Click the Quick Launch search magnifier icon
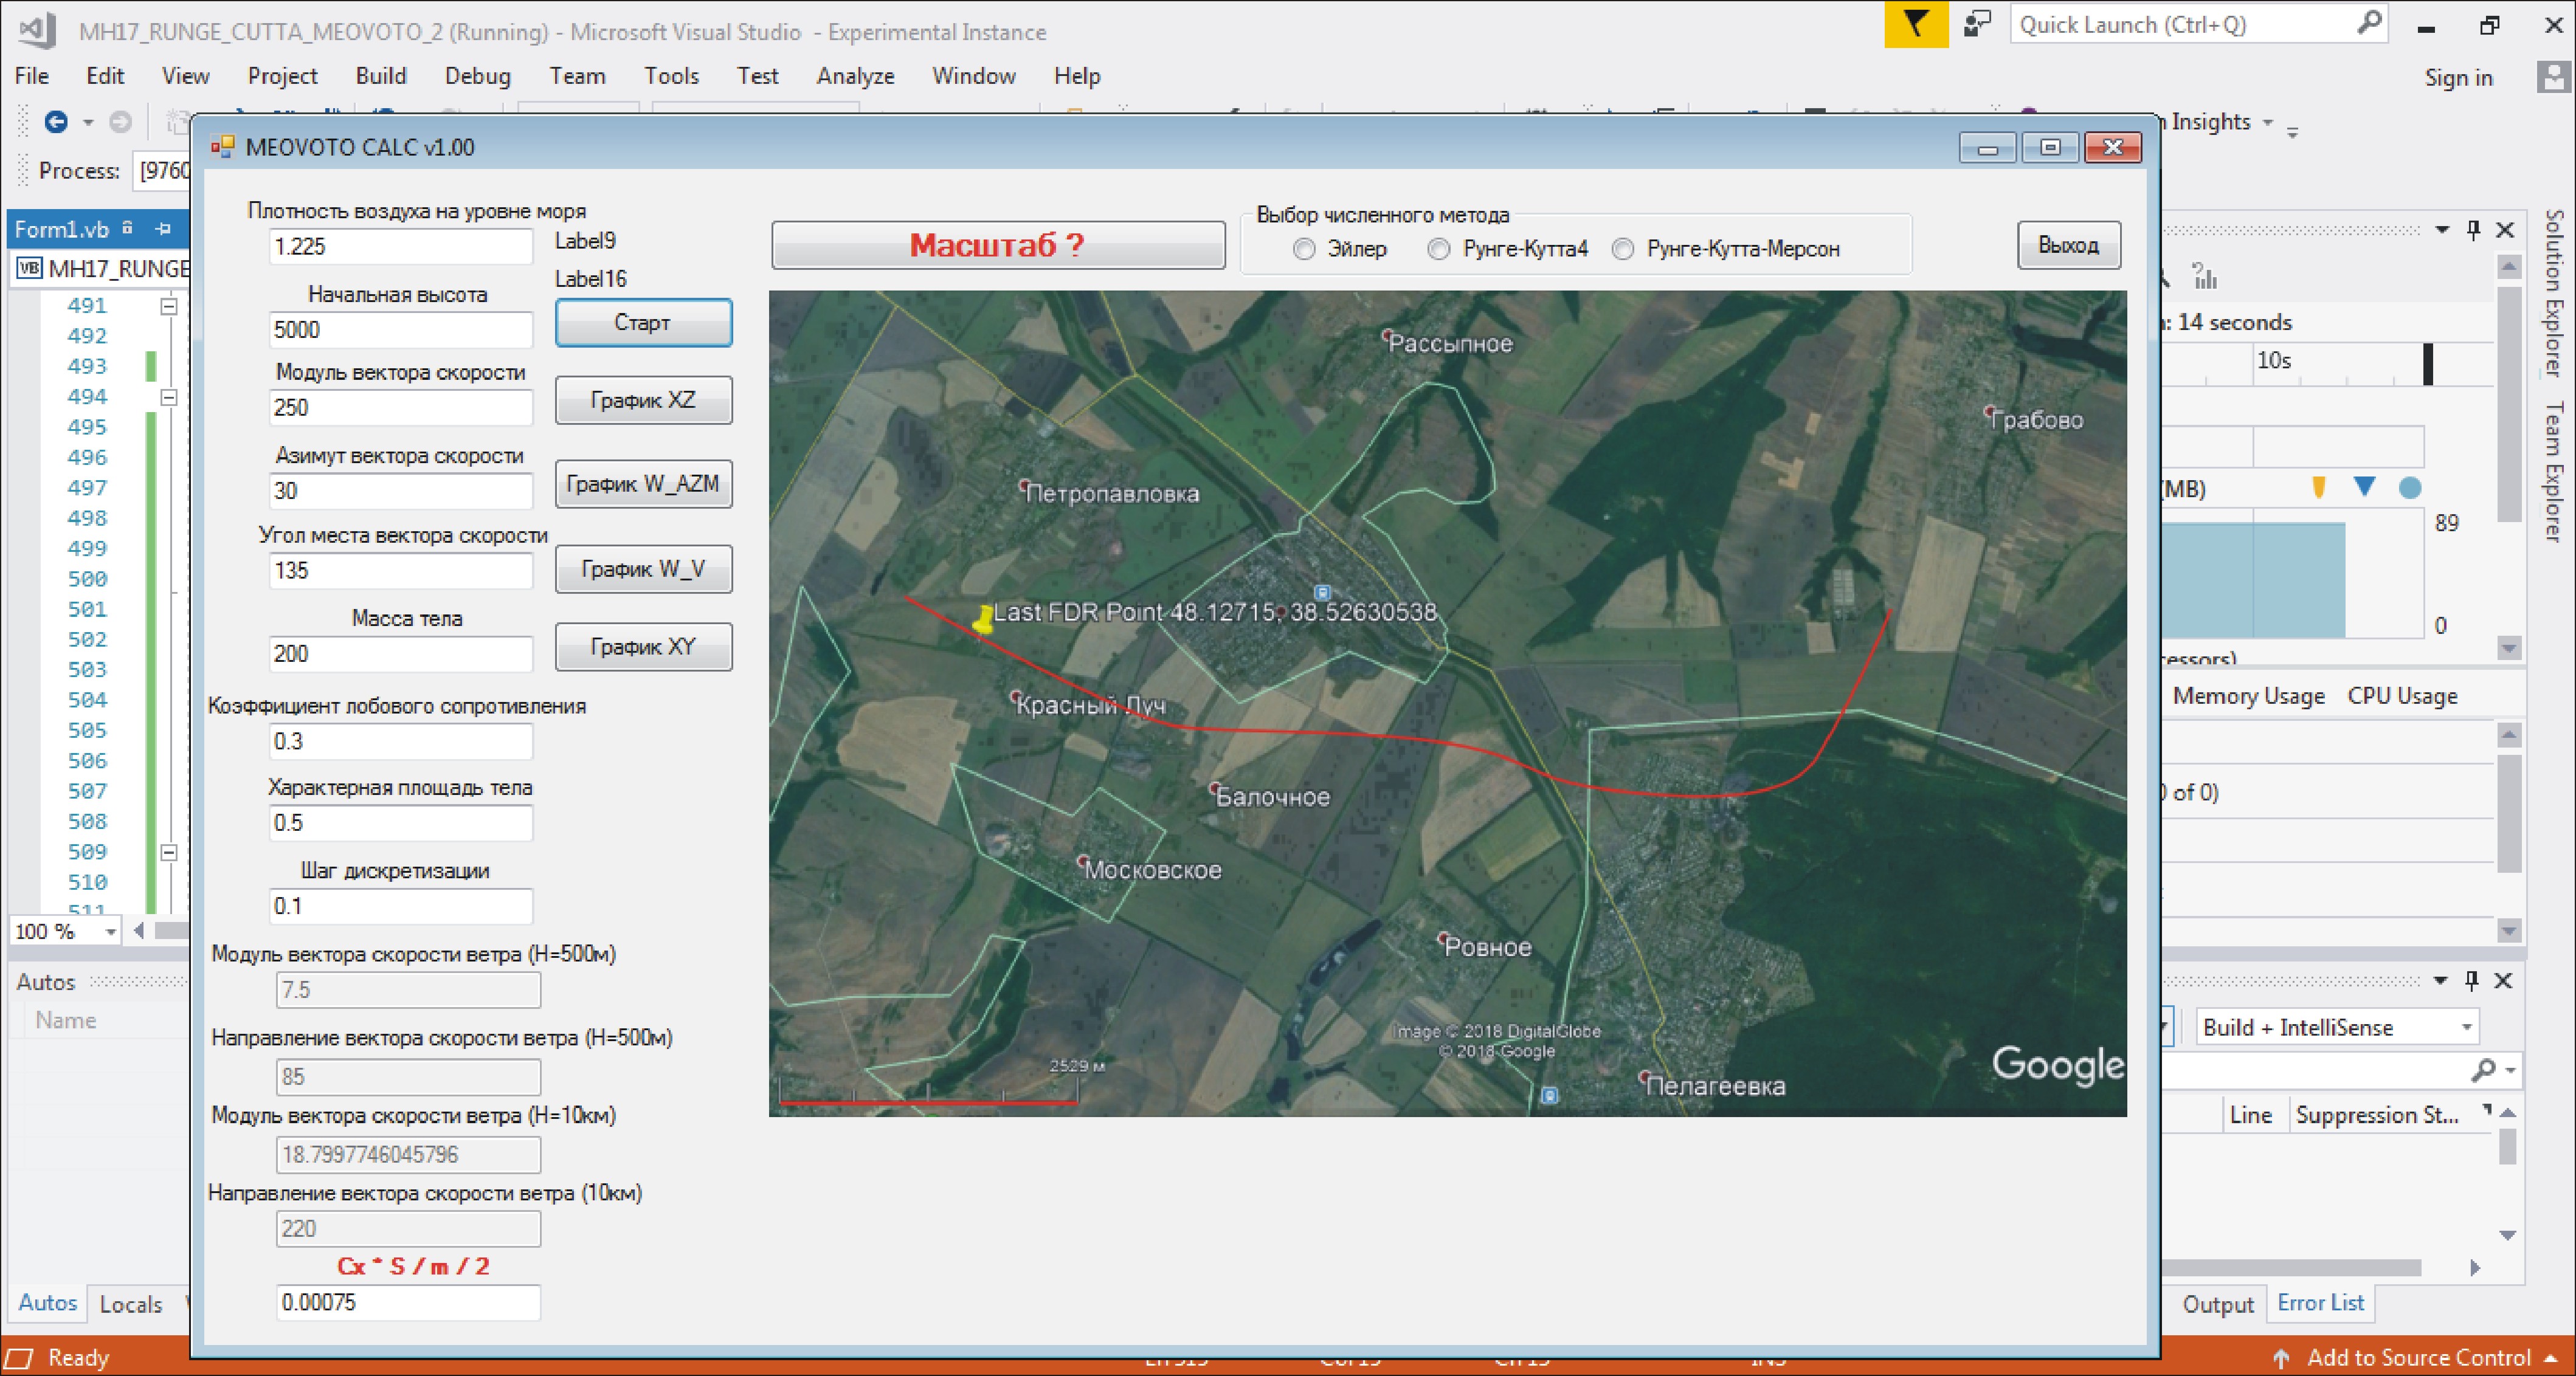The height and width of the screenshot is (1376, 2576). [x=2368, y=24]
